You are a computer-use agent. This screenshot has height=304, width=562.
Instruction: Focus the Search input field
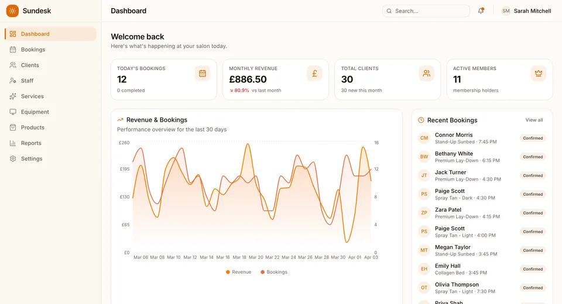click(x=426, y=11)
